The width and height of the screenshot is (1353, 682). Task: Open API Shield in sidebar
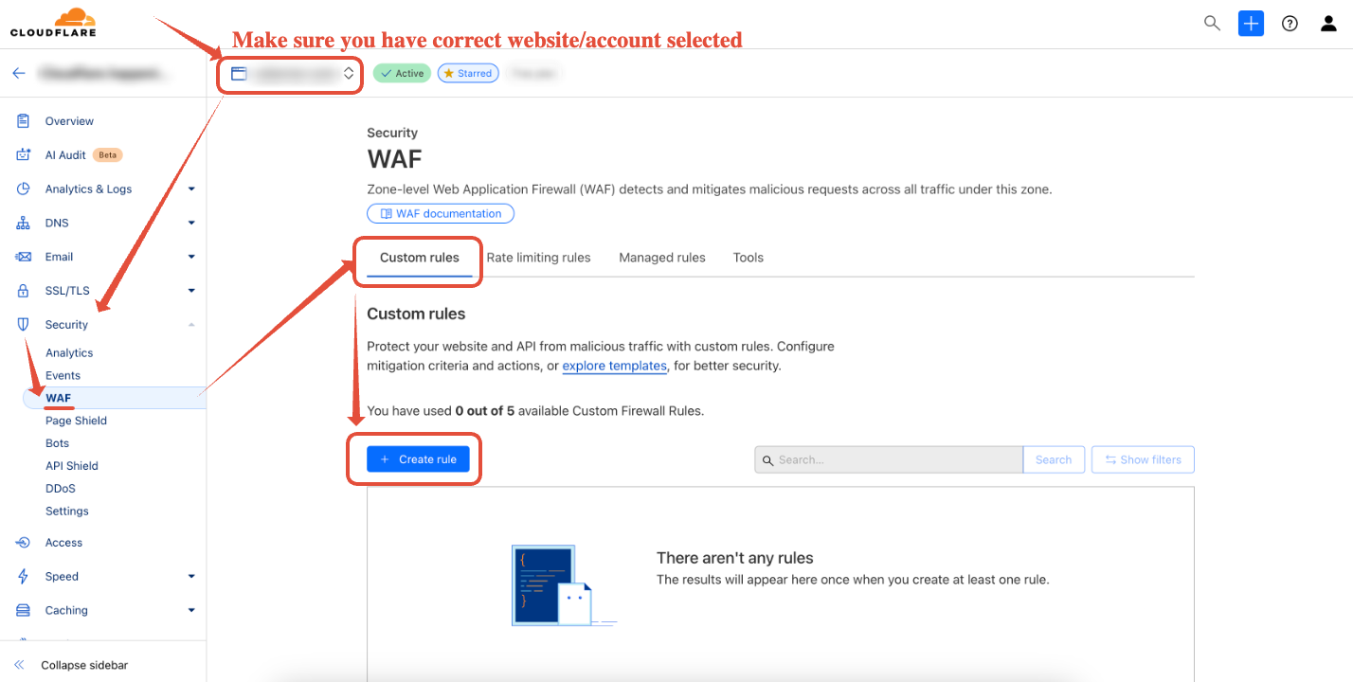[x=72, y=466]
